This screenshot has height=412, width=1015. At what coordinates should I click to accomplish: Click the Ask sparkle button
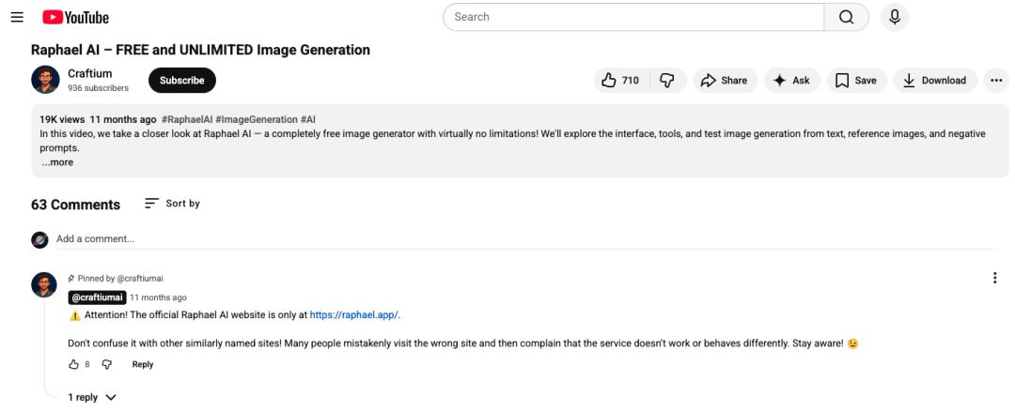(x=791, y=81)
